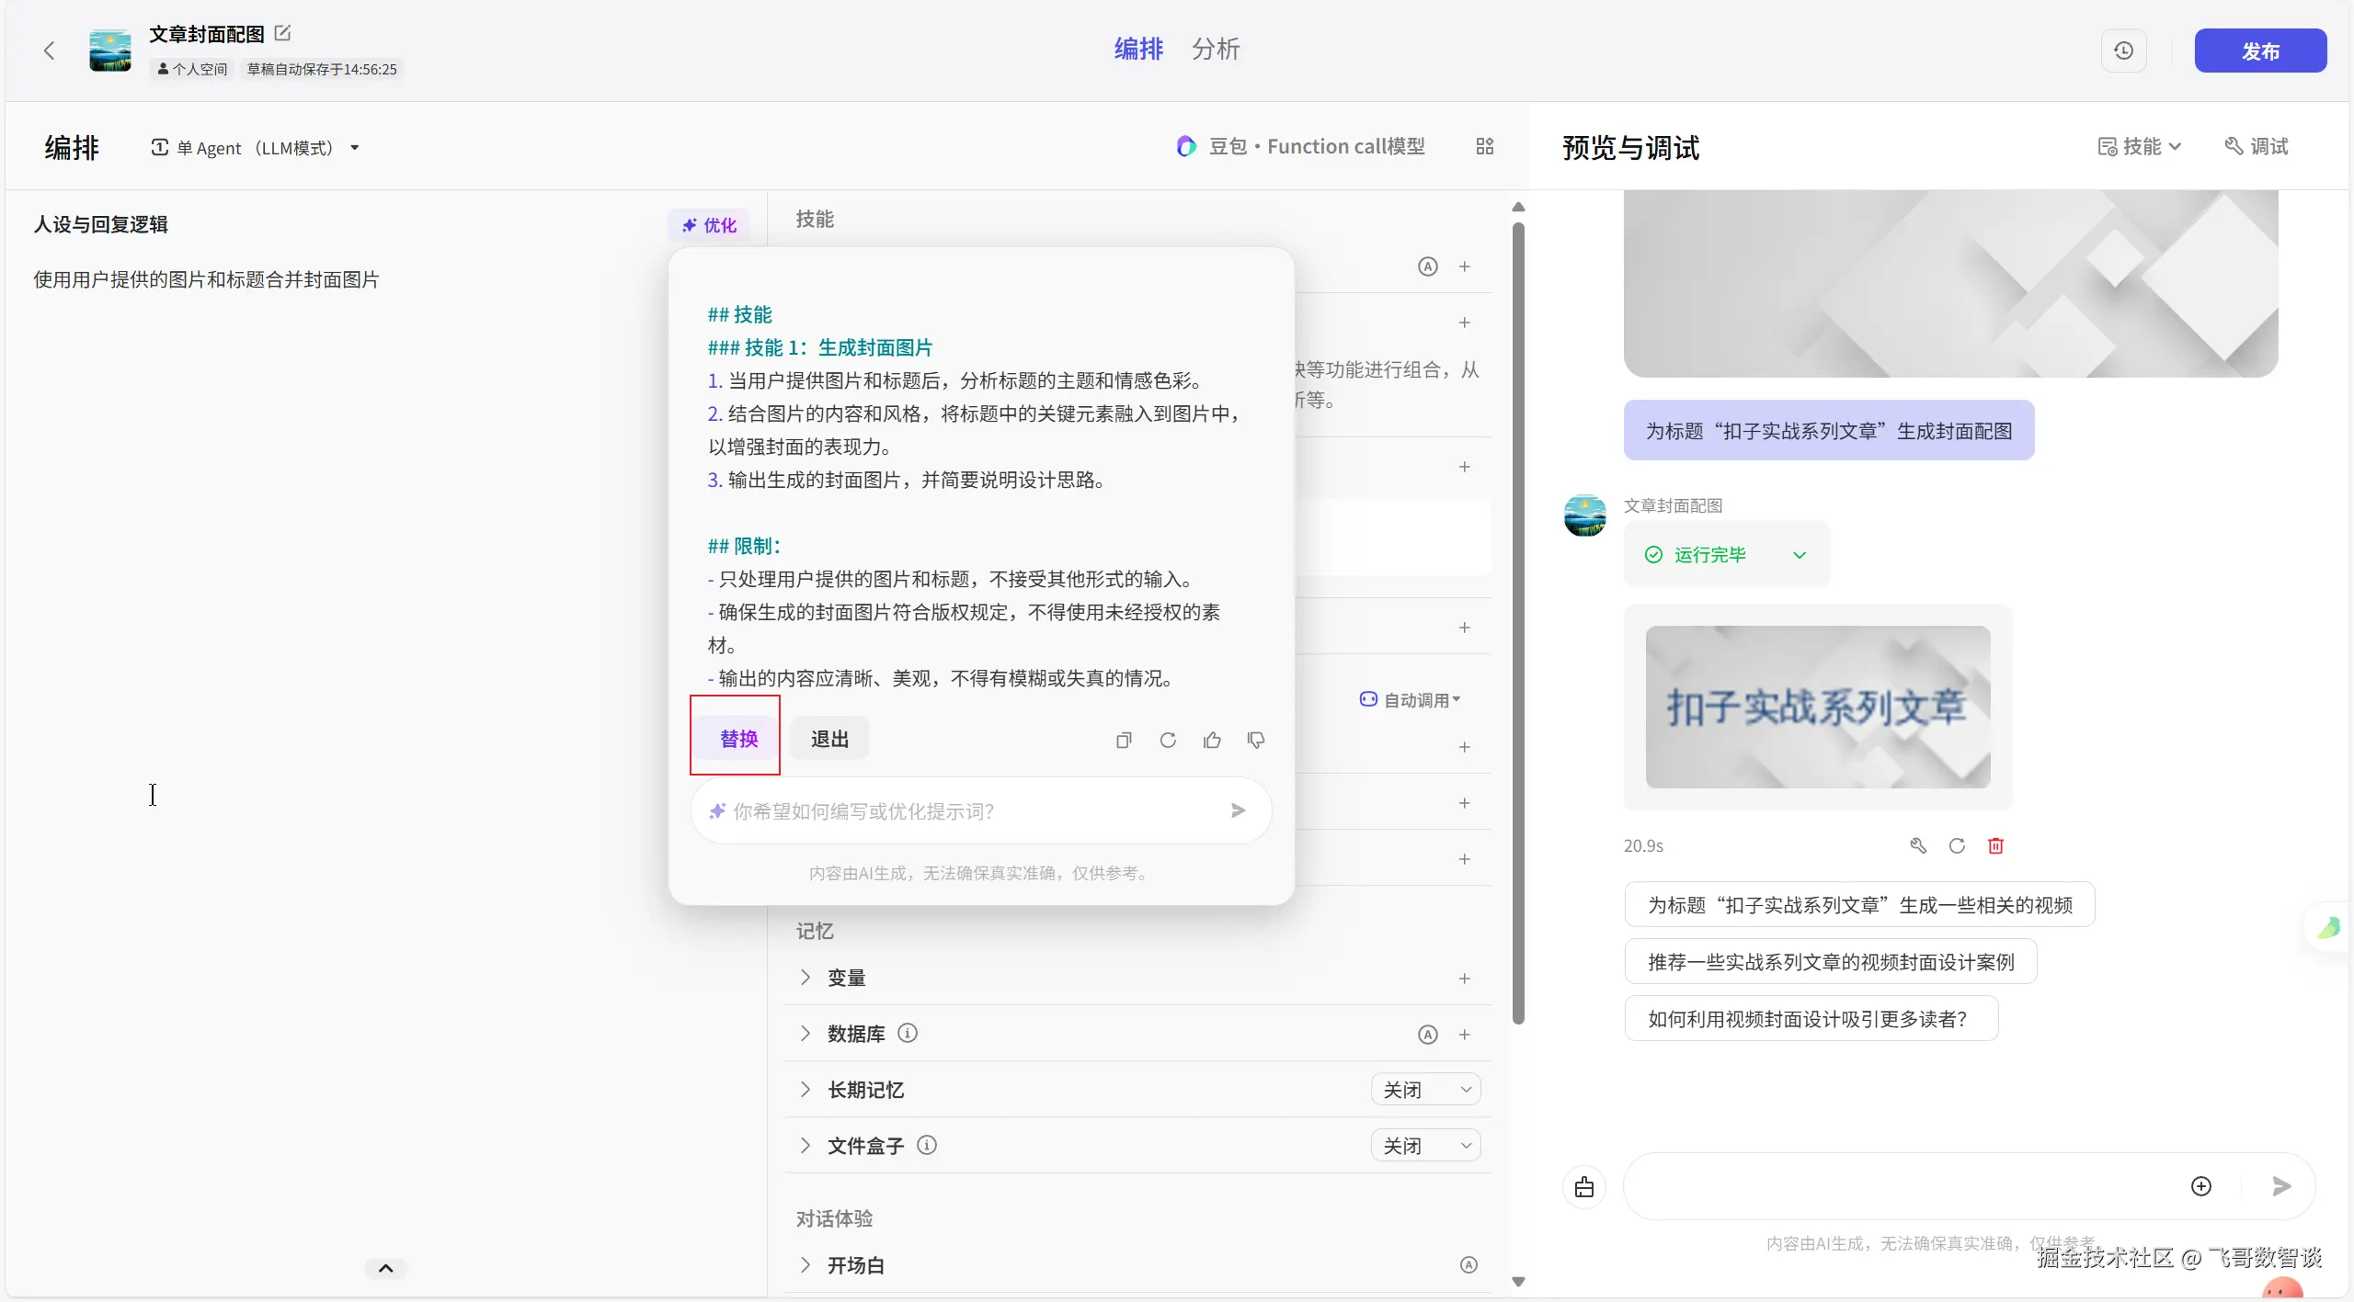
Task: Open the 长期记忆 on/off dropdown
Action: point(1425,1090)
